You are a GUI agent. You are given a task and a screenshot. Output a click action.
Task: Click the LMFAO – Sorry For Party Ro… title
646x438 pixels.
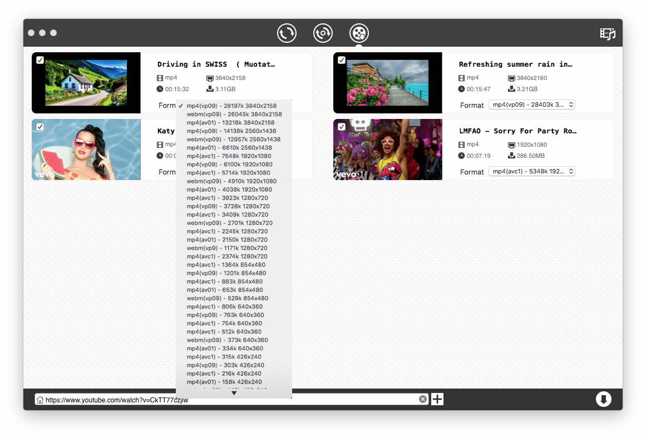click(x=517, y=131)
